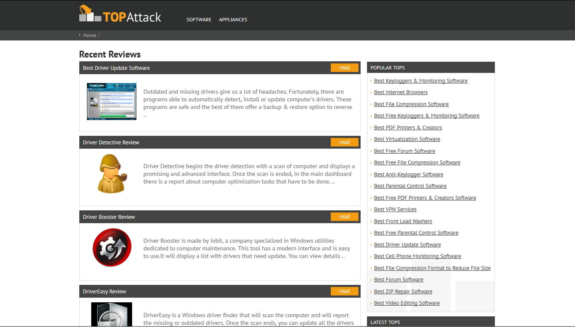Click the TOPAttack logo

click(120, 14)
